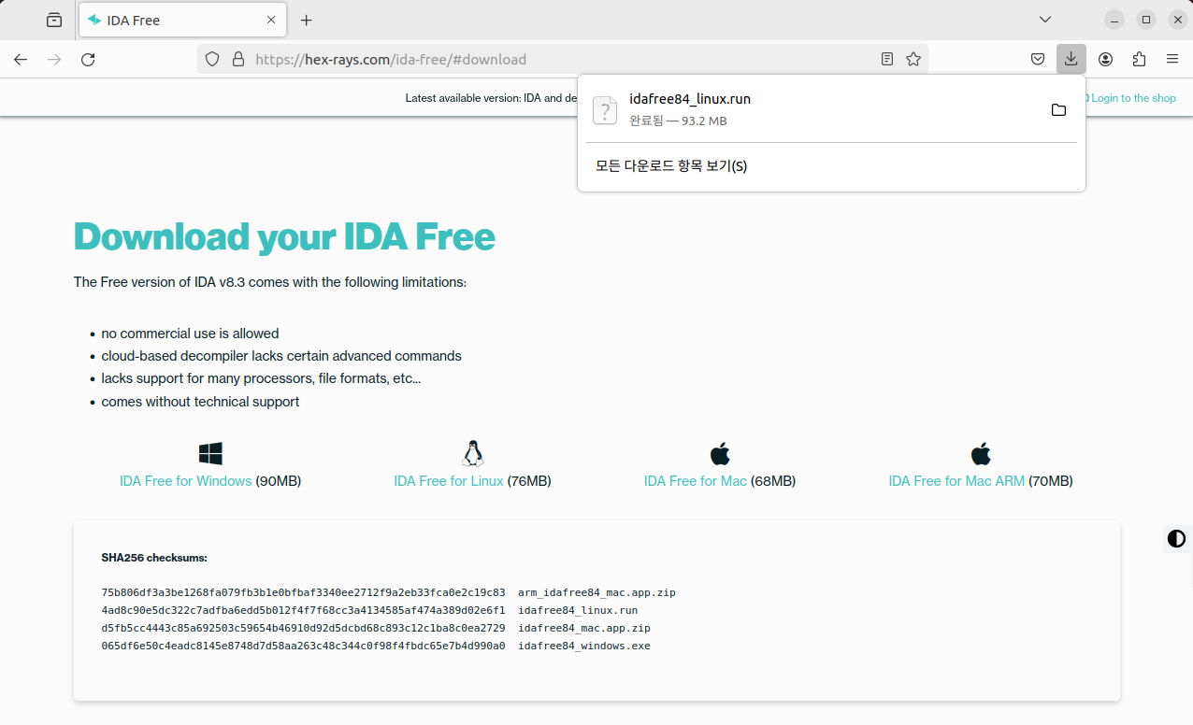This screenshot has width=1193, height=725.
Task: Click the IDA Free tab favicon
Action: [x=94, y=20]
